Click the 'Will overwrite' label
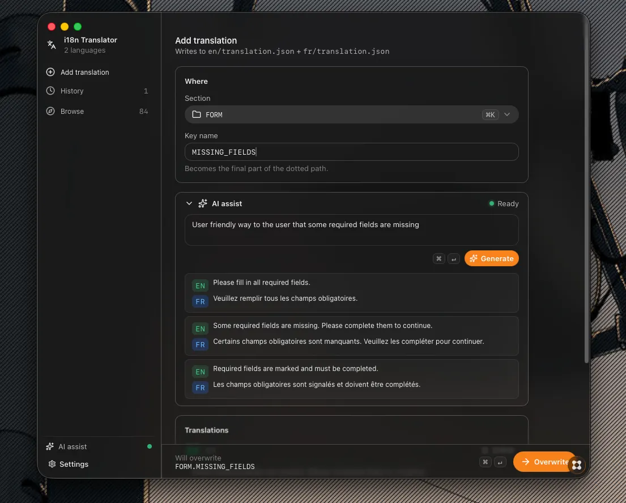Screen dimensions: 626x503 [x=198, y=458]
